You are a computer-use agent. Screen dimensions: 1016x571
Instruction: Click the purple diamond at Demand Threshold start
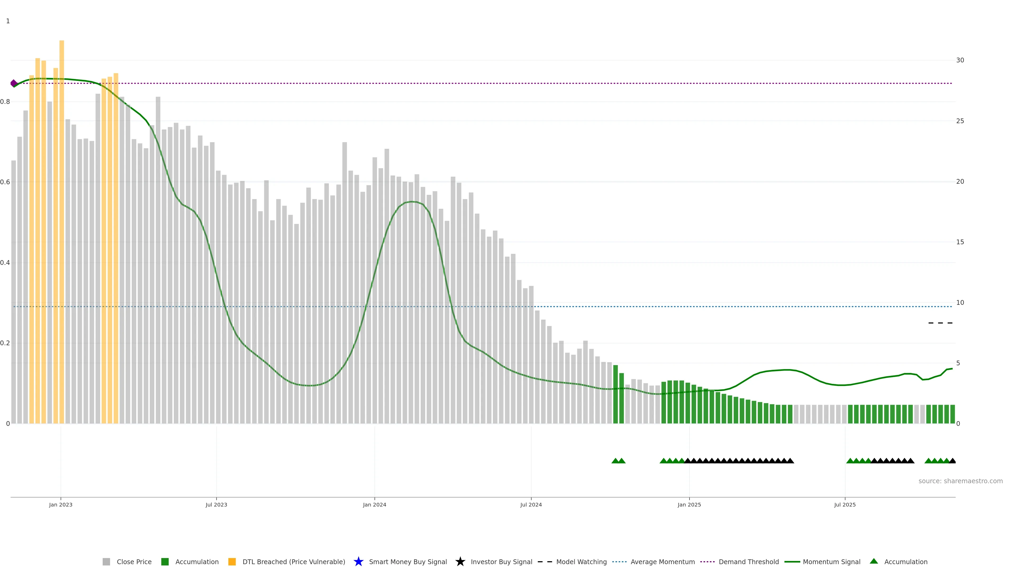(x=14, y=83)
